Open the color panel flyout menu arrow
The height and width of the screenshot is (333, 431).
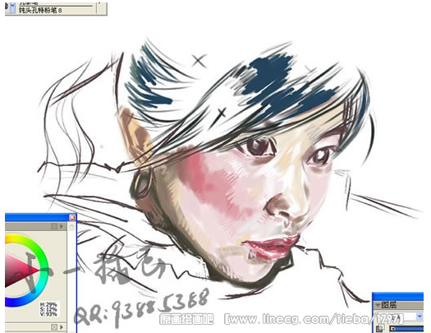pos(62,226)
